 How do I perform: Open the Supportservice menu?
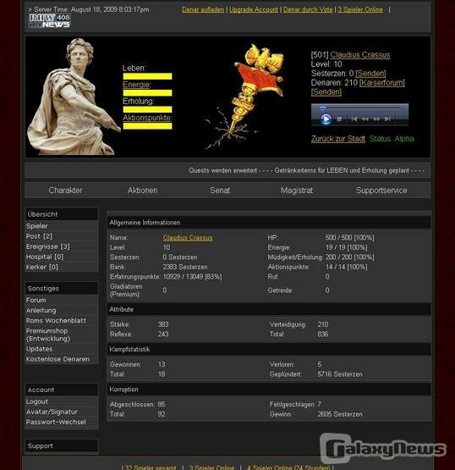(x=381, y=191)
